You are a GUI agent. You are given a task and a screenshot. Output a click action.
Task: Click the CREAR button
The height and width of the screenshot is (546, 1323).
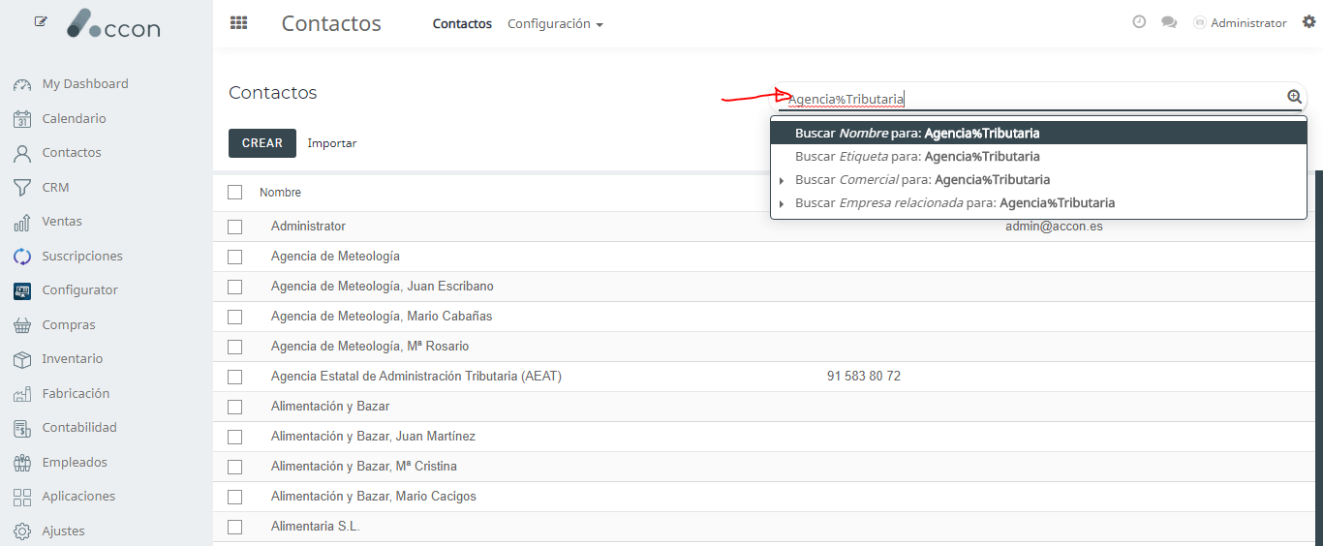click(262, 143)
